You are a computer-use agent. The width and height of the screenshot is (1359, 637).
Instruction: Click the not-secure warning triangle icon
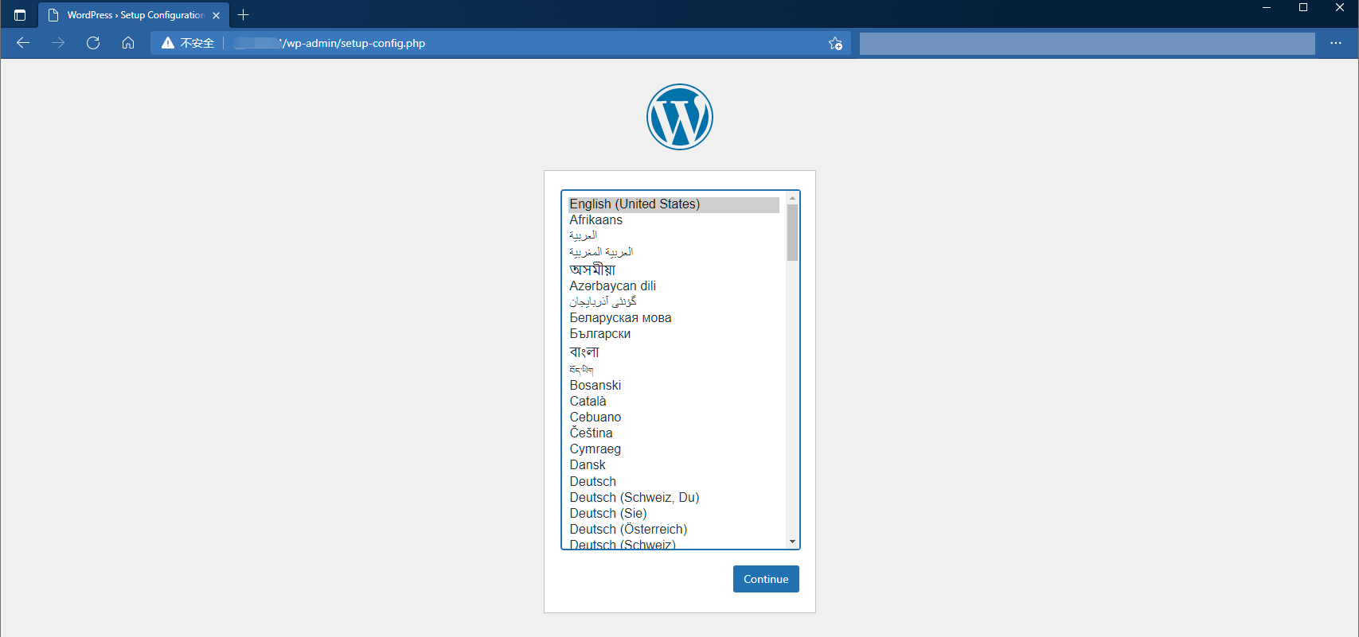point(168,43)
